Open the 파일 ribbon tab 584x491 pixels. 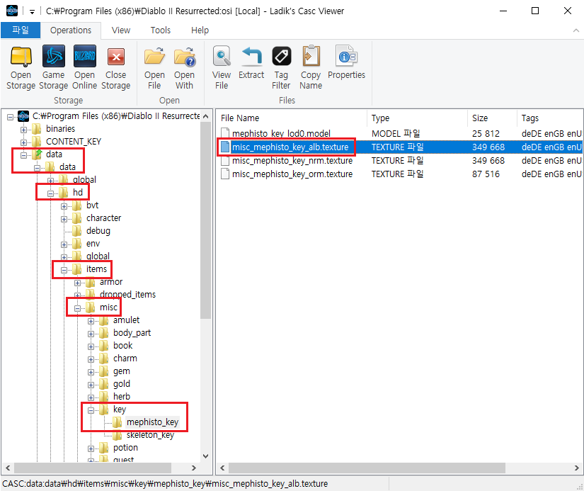click(x=21, y=30)
